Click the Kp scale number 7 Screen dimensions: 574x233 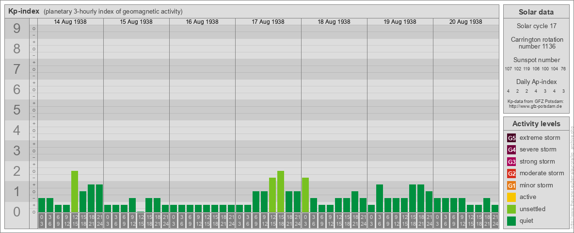pyautogui.click(x=17, y=69)
